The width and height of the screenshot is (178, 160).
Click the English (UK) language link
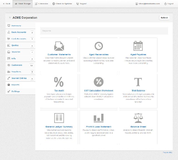pyautogui.click(x=167, y=152)
